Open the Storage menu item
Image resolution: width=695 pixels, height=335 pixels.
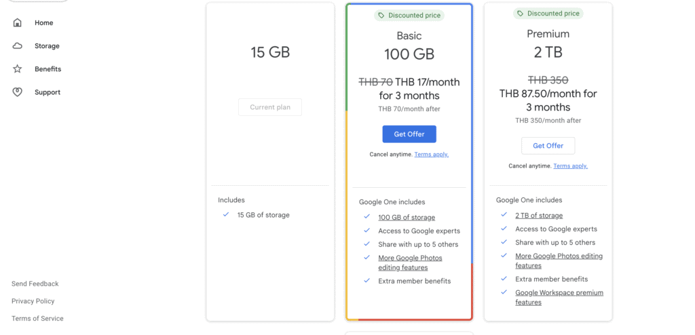47,46
